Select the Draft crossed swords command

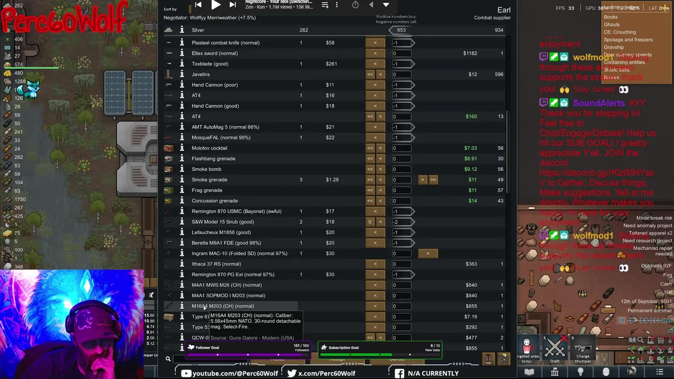coord(554,347)
